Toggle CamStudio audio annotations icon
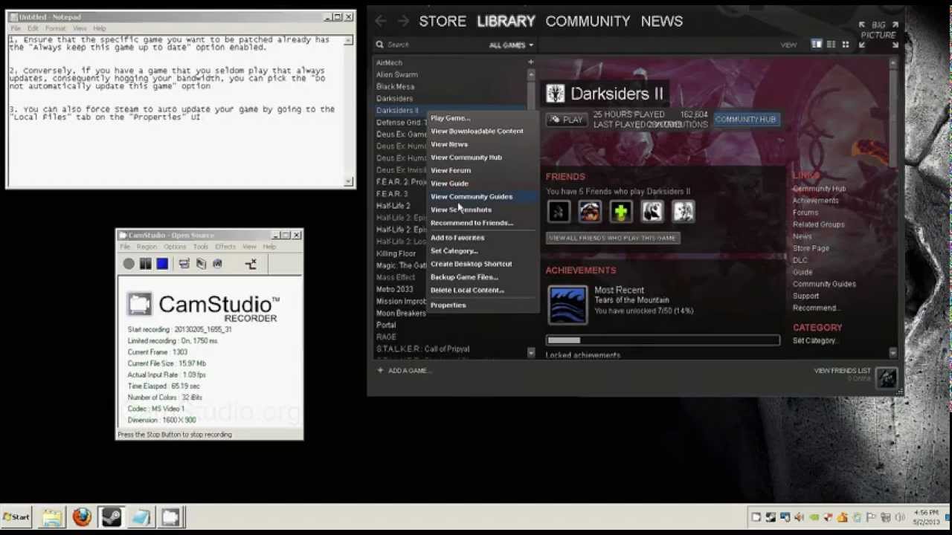This screenshot has height=535, width=952. pos(217,264)
